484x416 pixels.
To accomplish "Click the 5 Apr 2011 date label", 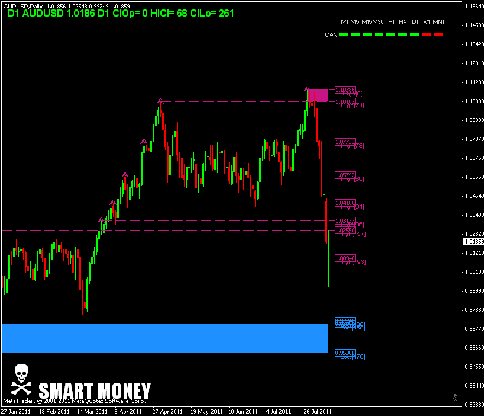I will [x=128, y=411].
